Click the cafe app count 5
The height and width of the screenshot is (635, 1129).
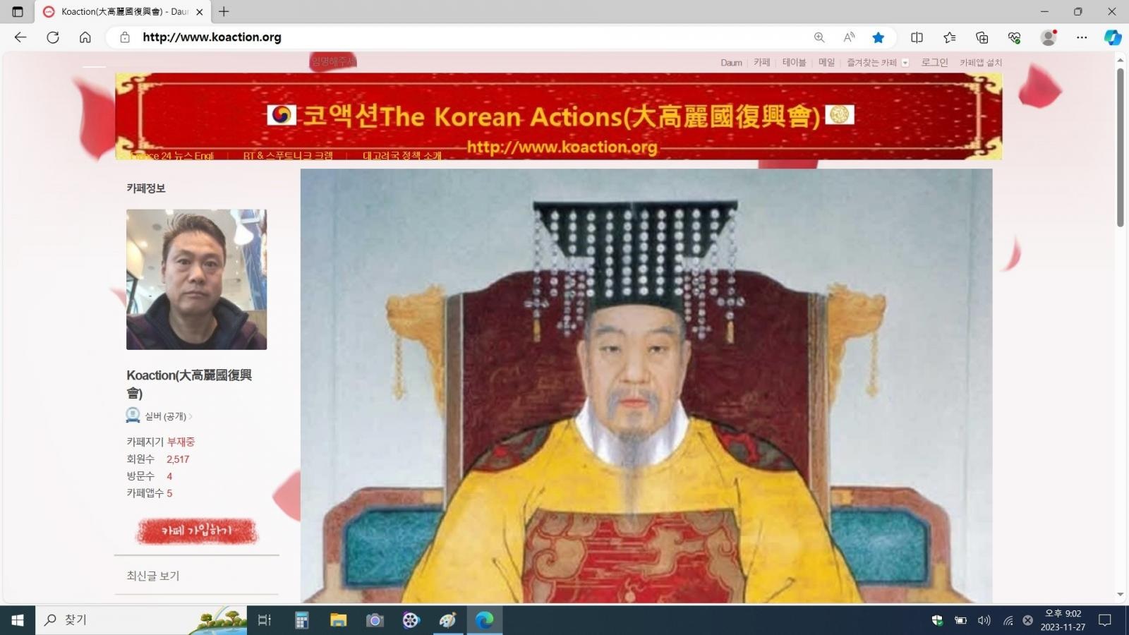169,492
